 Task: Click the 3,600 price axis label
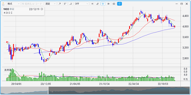click(x=185, y=37)
